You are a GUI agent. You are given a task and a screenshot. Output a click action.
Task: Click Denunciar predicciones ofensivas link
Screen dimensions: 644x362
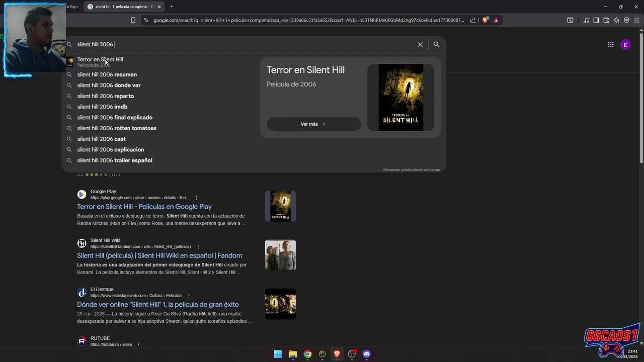(411, 169)
